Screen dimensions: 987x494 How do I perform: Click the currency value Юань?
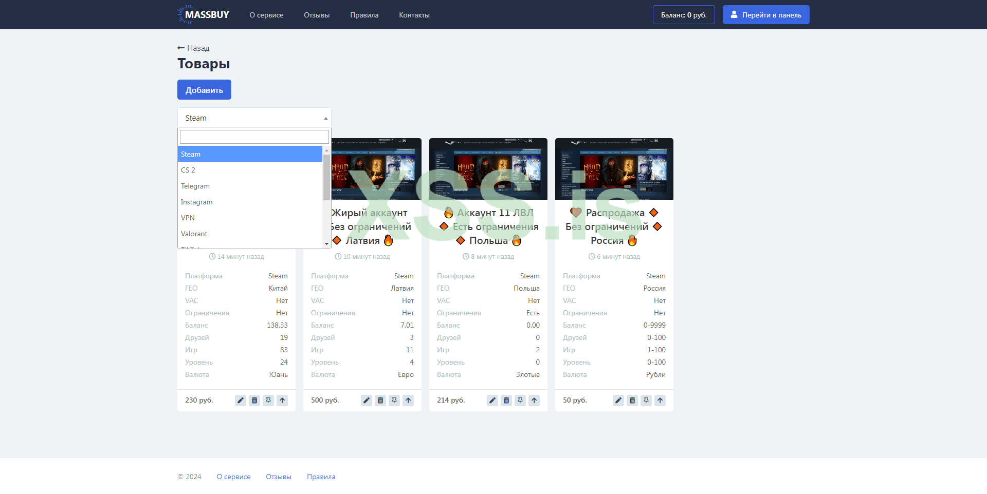click(279, 374)
